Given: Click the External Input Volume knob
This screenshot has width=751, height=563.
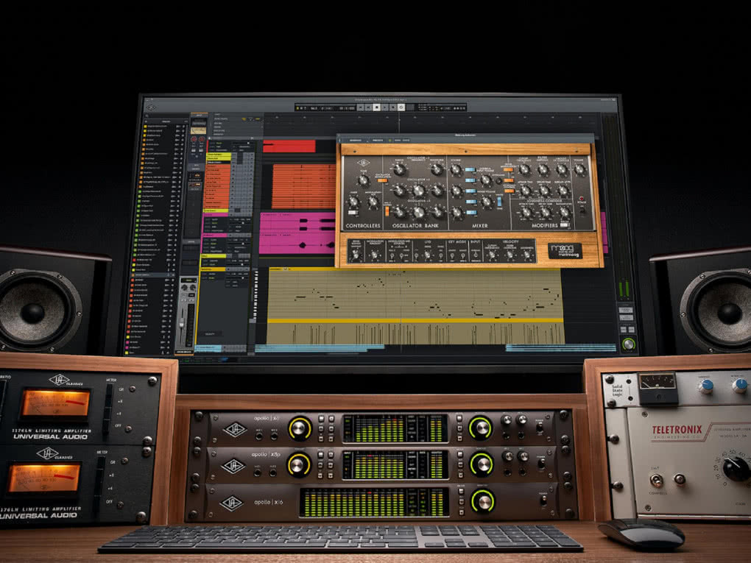Looking at the screenshot, I should pyautogui.click(x=486, y=180).
